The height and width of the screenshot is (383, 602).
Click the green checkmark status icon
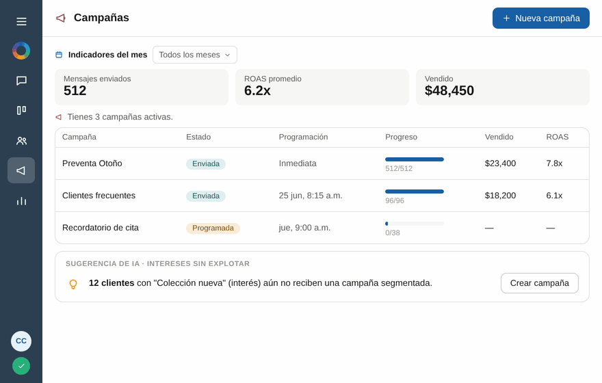(x=21, y=366)
